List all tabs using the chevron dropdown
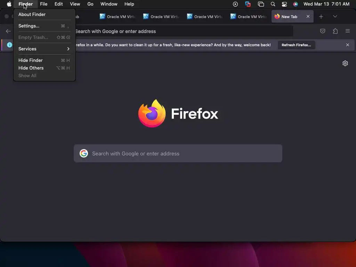The image size is (356, 267). coord(335,16)
